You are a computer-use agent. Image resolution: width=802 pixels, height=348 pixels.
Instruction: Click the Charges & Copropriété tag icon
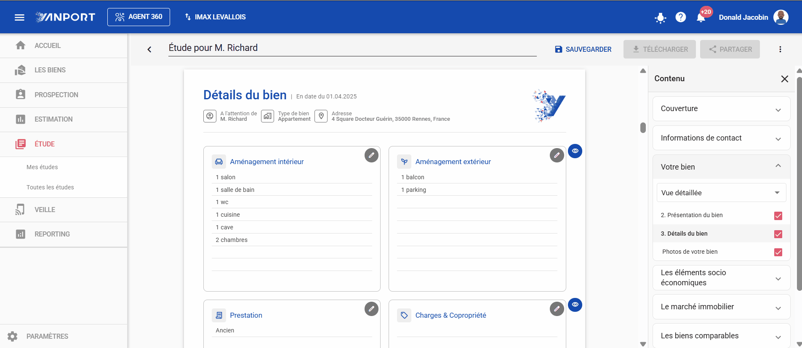[x=404, y=315]
